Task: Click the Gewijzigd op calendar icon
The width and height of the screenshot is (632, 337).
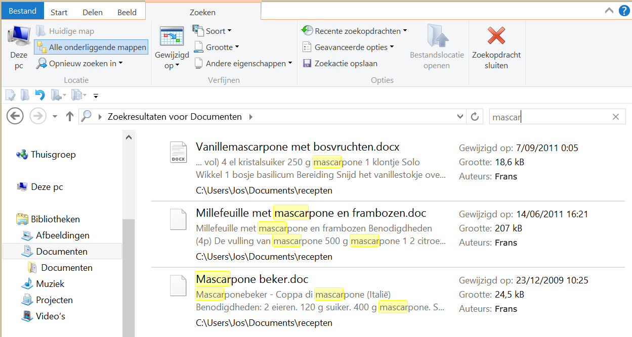Action: 172,37
